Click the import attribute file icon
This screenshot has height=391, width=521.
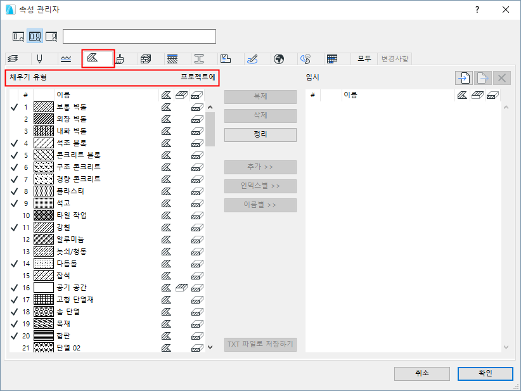(x=464, y=78)
